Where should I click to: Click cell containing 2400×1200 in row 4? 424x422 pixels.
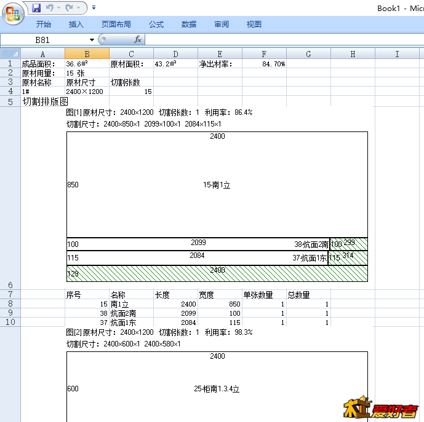87,92
